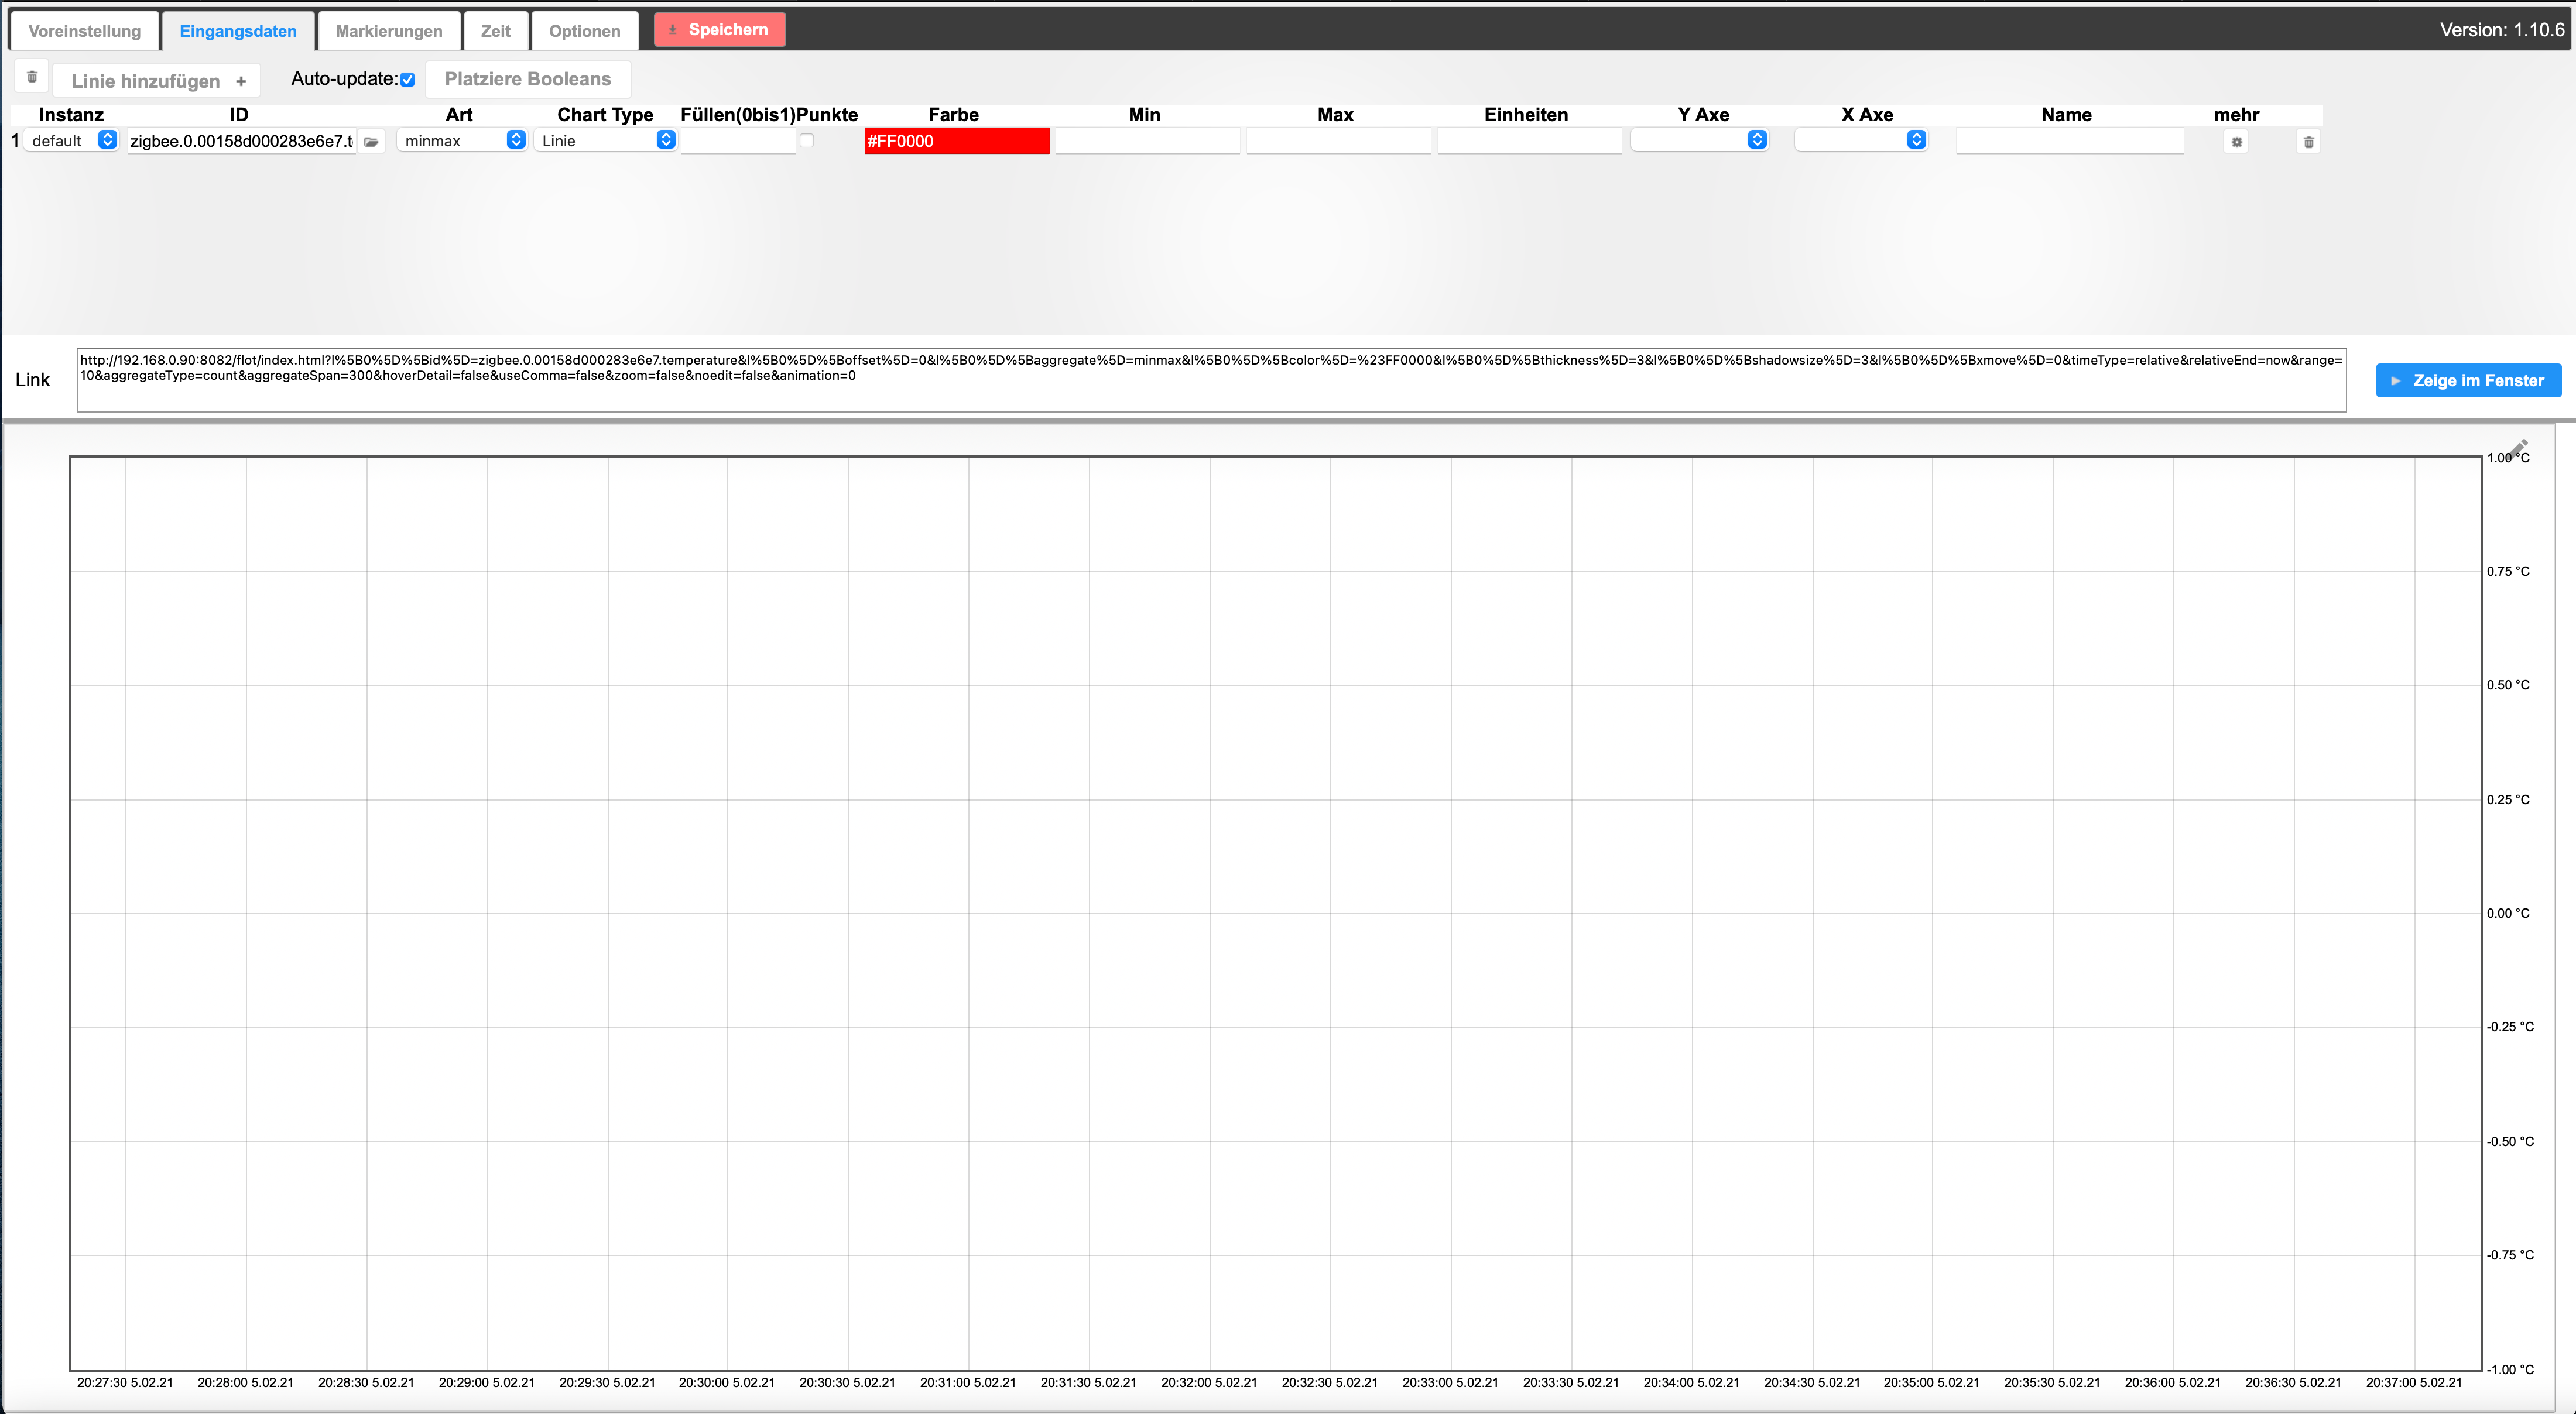This screenshot has height=1414, width=2576.
Task: Open the Optionen tab
Action: tap(584, 31)
